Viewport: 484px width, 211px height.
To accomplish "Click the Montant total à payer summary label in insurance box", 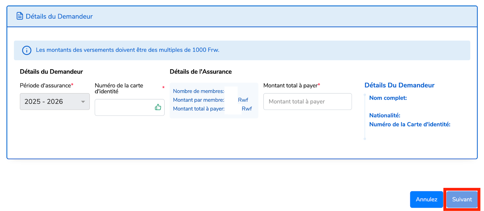I will pos(199,109).
